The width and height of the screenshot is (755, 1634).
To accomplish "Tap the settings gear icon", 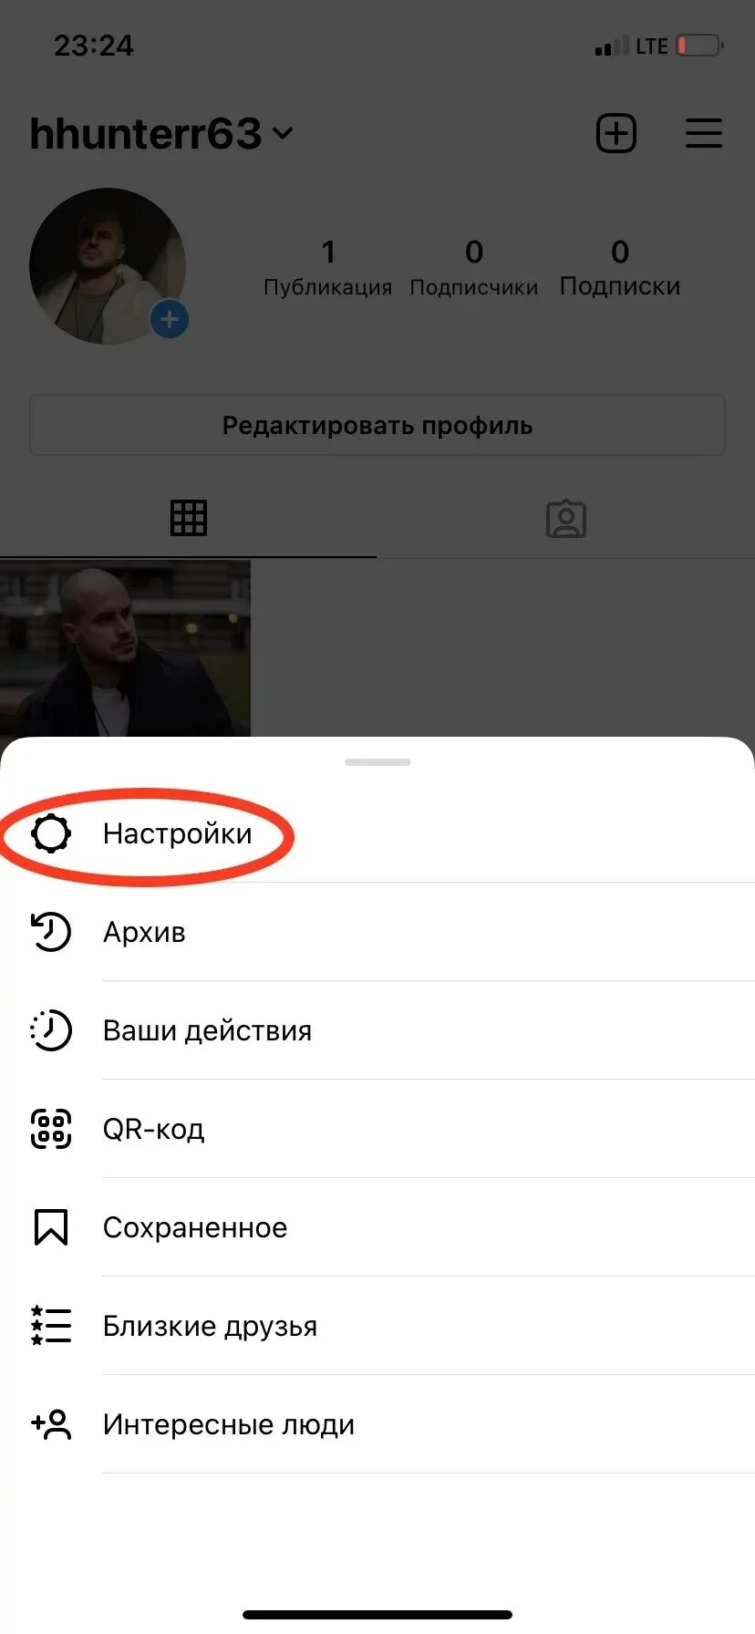I will tap(51, 833).
